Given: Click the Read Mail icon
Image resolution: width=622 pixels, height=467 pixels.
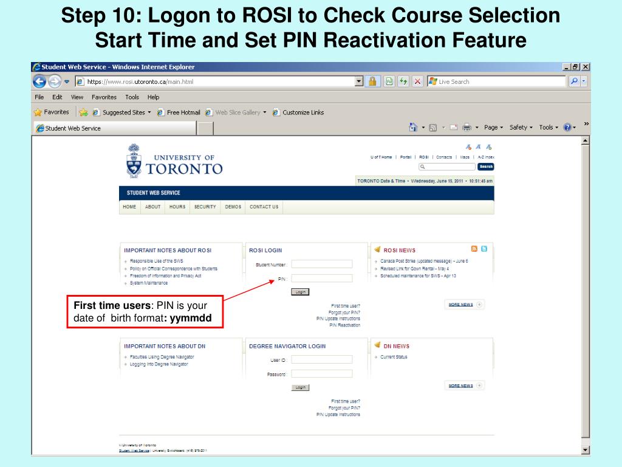Looking at the screenshot, I should [454, 128].
